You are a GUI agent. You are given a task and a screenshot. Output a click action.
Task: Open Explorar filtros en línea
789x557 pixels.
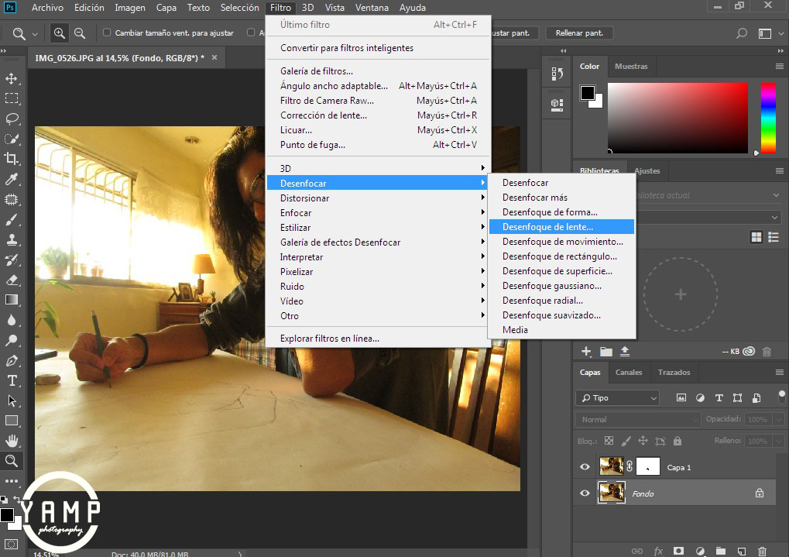[x=330, y=339]
